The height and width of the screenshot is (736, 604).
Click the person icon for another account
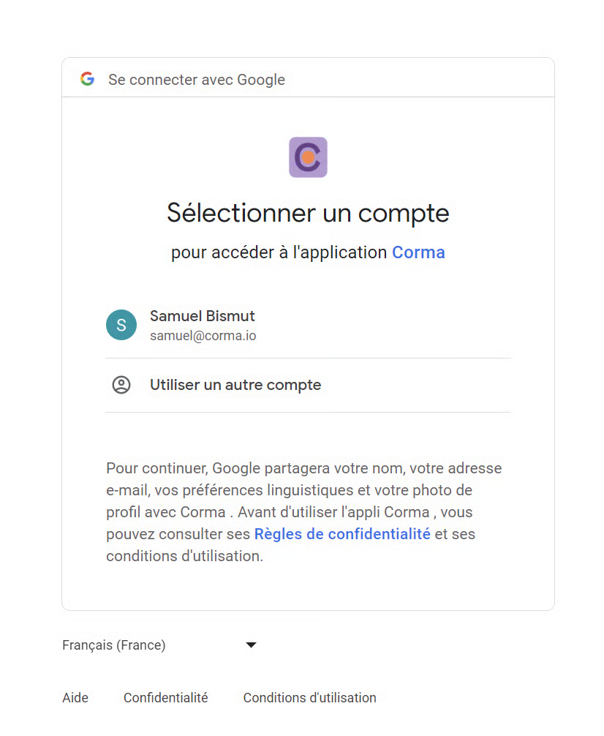pyautogui.click(x=121, y=385)
